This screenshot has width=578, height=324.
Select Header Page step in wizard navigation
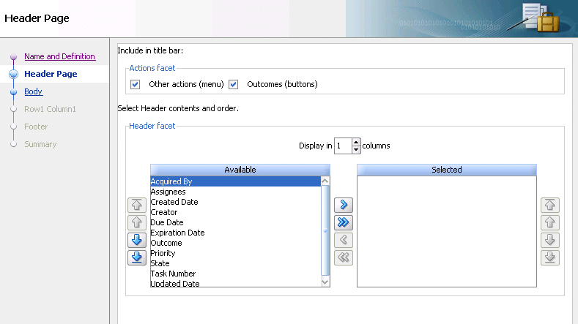[51, 74]
